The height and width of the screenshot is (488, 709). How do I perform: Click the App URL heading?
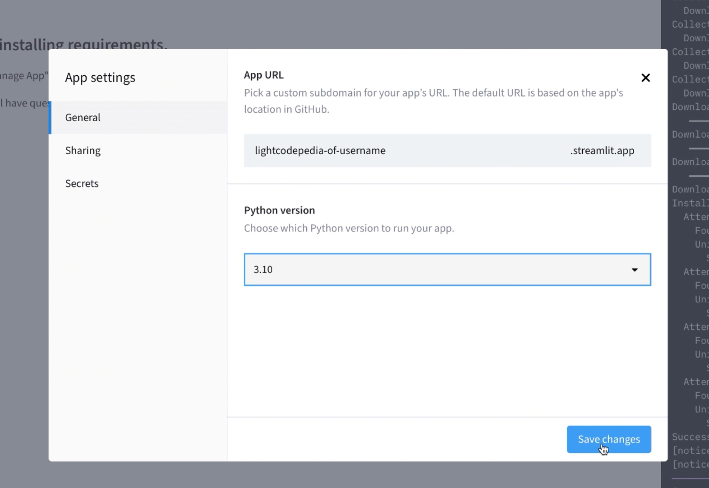point(263,75)
